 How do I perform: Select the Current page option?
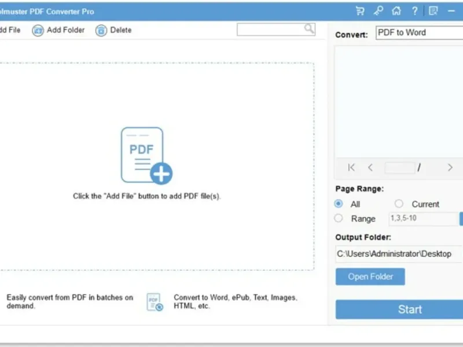coord(399,204)
